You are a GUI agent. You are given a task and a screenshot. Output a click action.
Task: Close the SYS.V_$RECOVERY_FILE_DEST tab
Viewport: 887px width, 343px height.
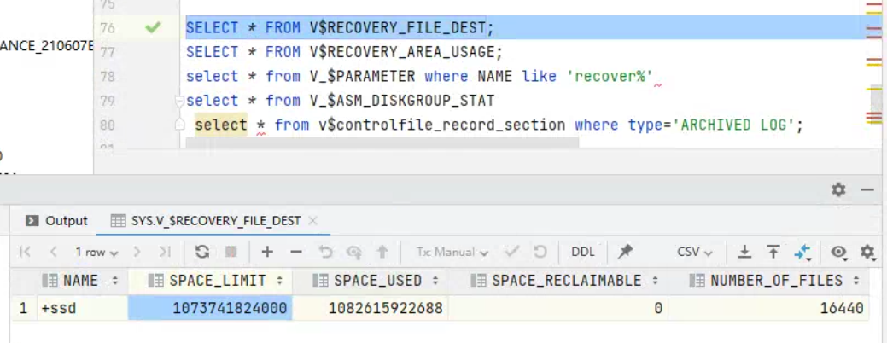(x=314, y=221)
